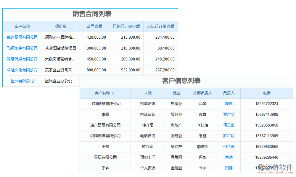Click the 闪耀传媒有限公司 contract link
This screenshot has height=177, width=296.
(x=22, y=59)
